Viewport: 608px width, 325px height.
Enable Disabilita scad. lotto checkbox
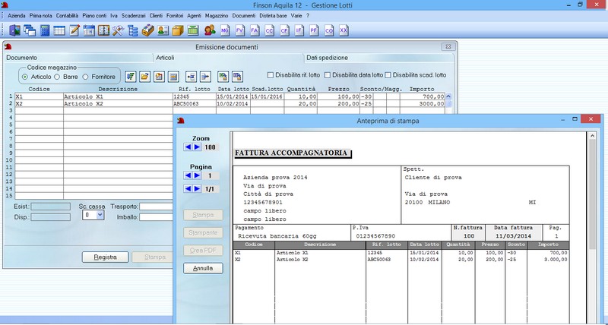tap(388, 74)
